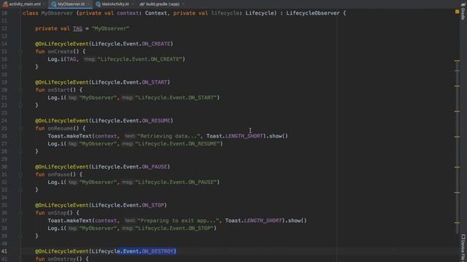This screenshot has width=467, height=262.
Task: Click the "Lifecycle.Event.ON_PAUSE" log string
Action: click(x=176, y=182)
